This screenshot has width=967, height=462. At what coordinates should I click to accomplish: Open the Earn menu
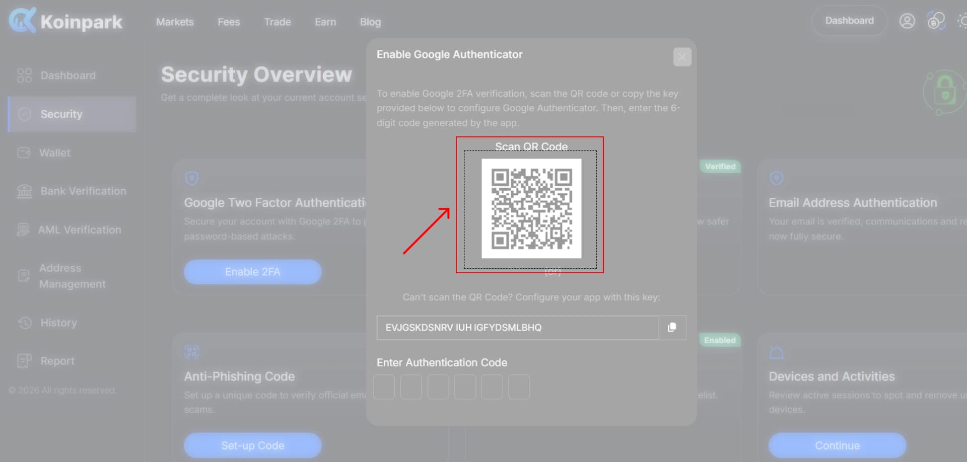(x=325, y=22)
